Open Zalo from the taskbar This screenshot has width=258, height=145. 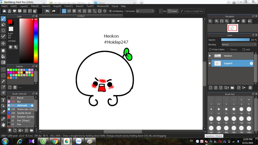pos(78,141)
